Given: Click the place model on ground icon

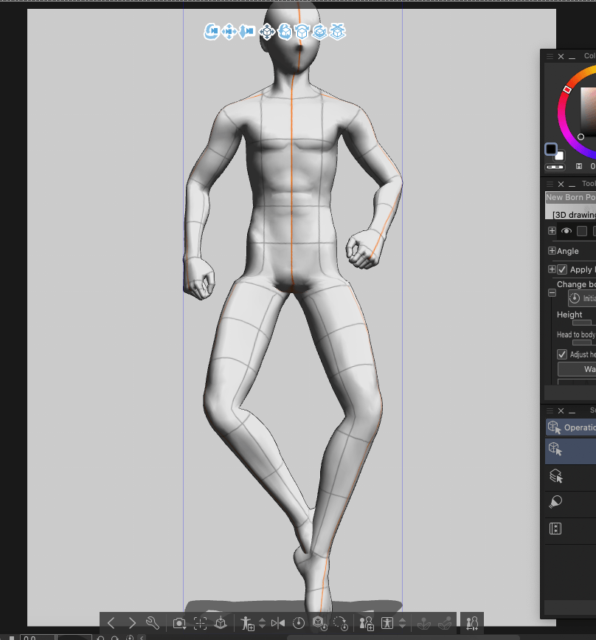Looking at the screenshot, I should click(x=221, y=623).
